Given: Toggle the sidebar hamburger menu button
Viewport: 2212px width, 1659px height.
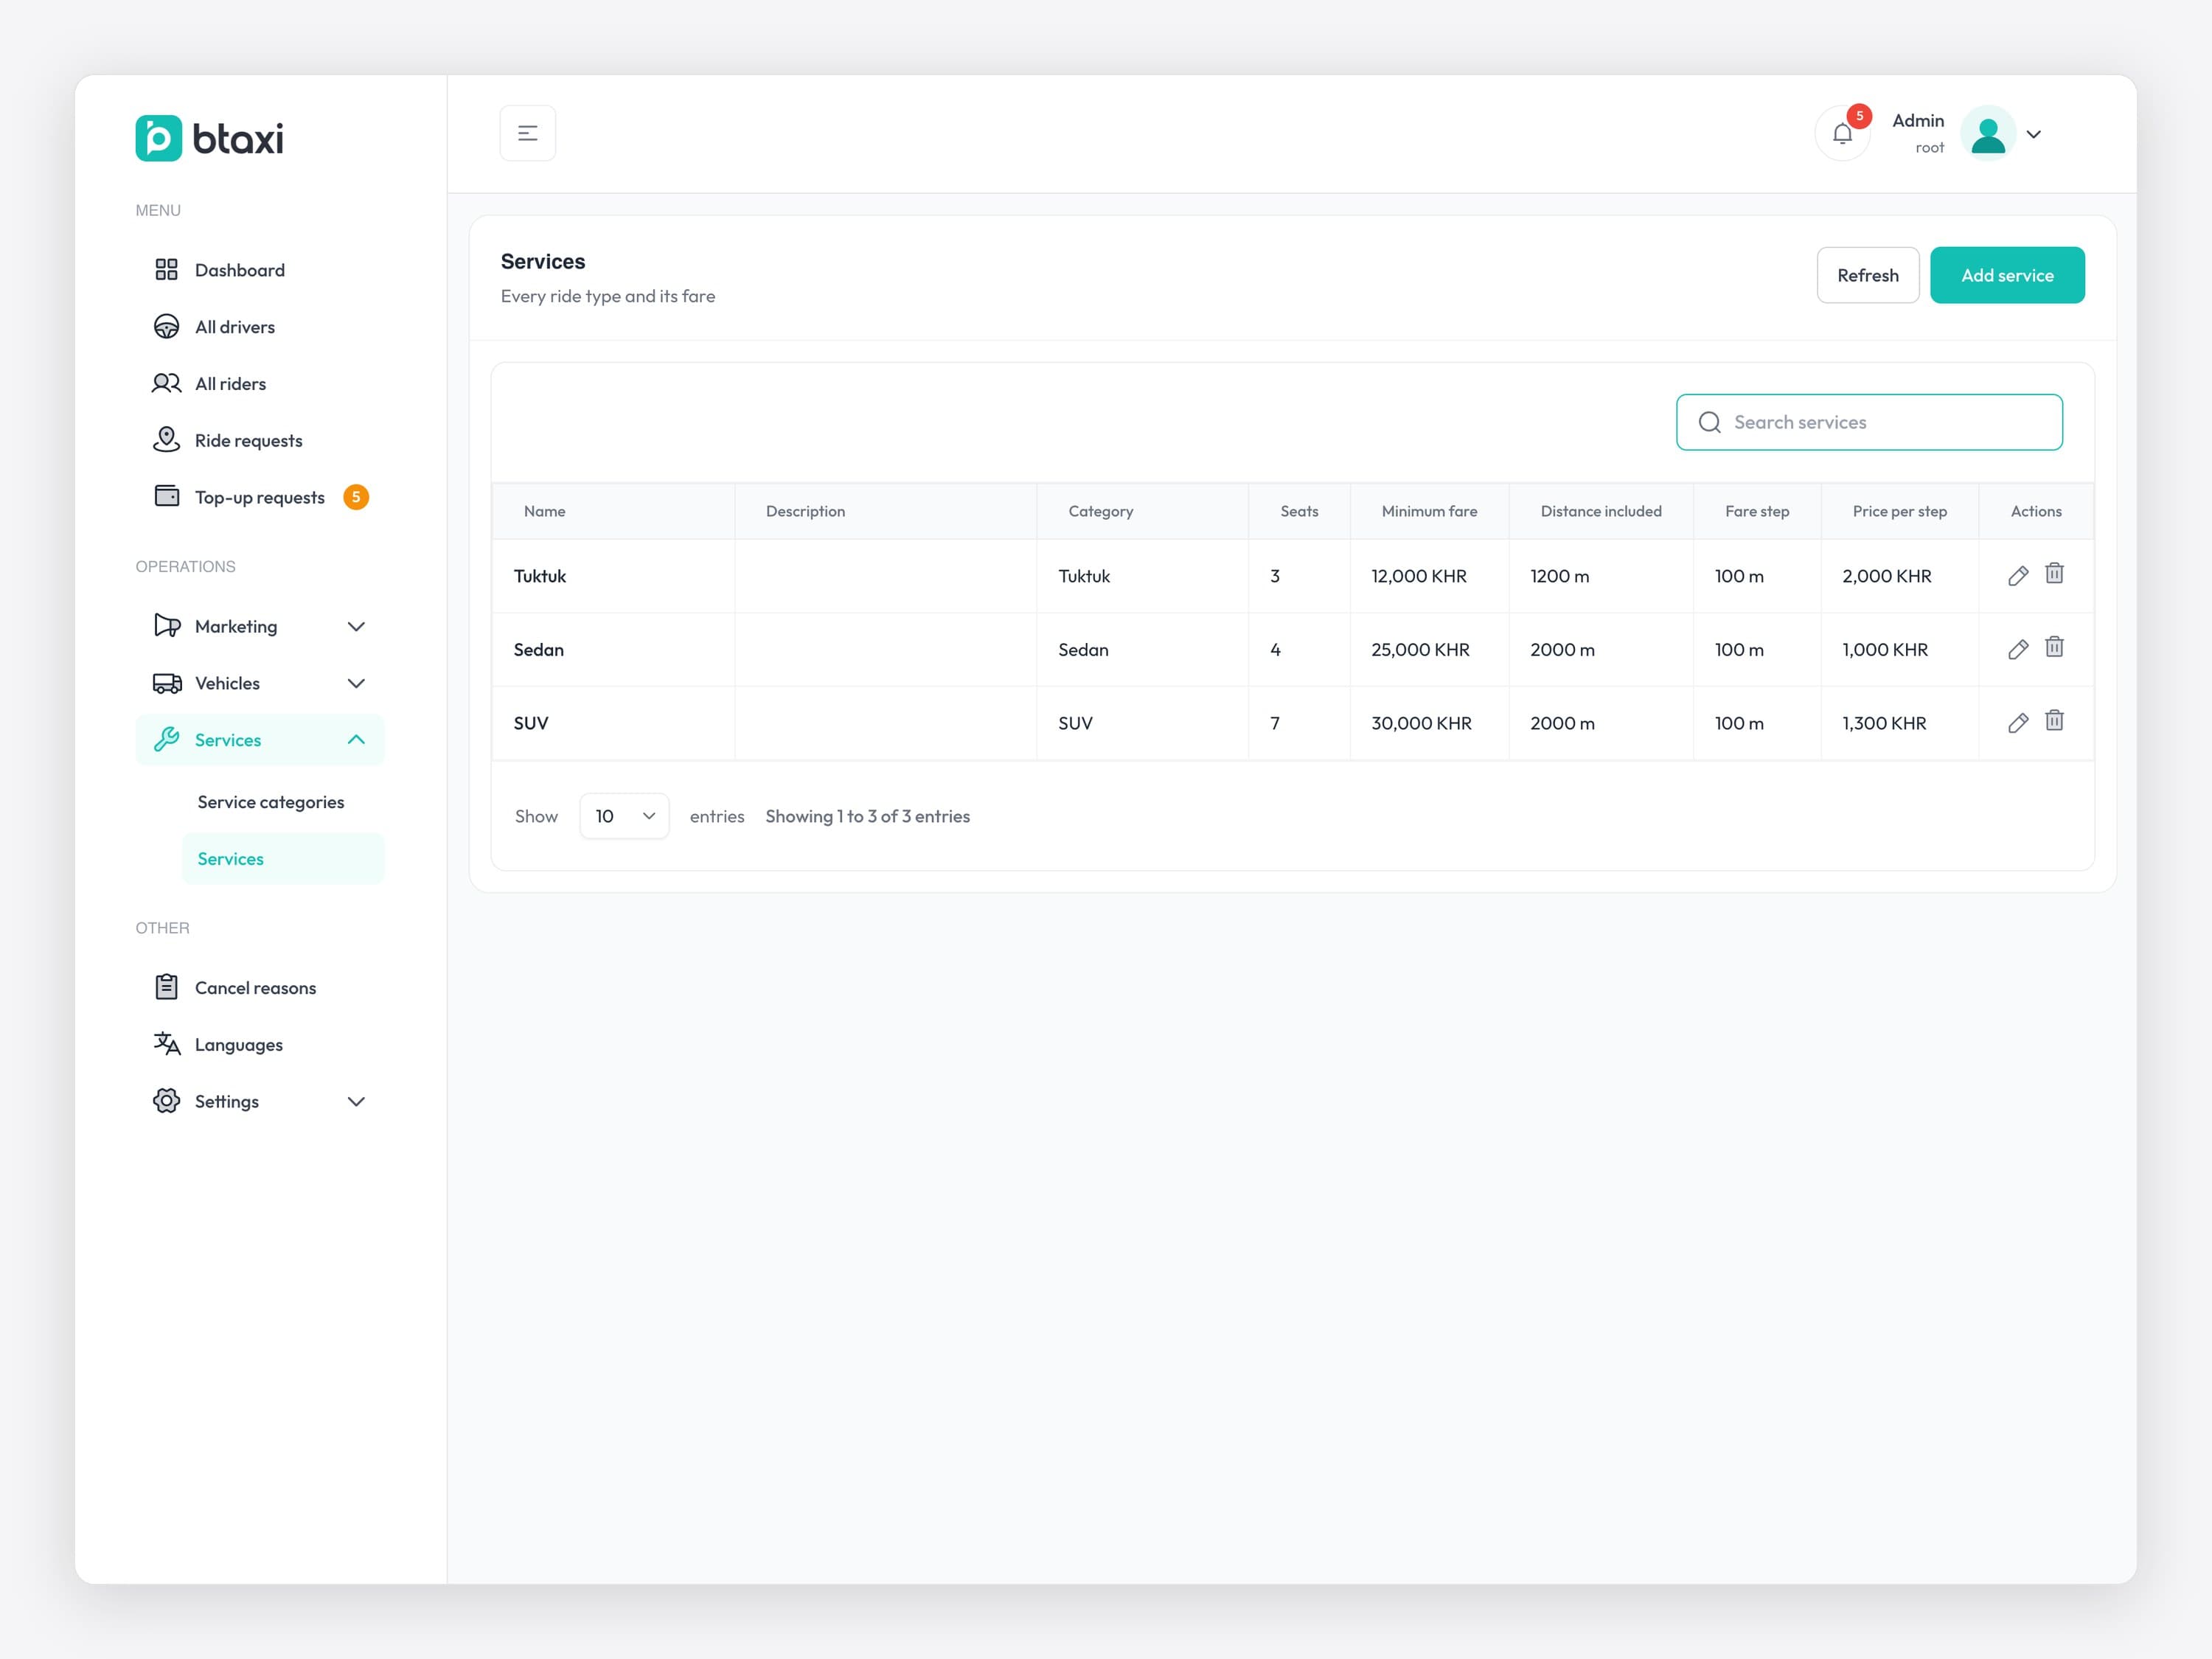Looking at the screenshot, I should 527,133.
